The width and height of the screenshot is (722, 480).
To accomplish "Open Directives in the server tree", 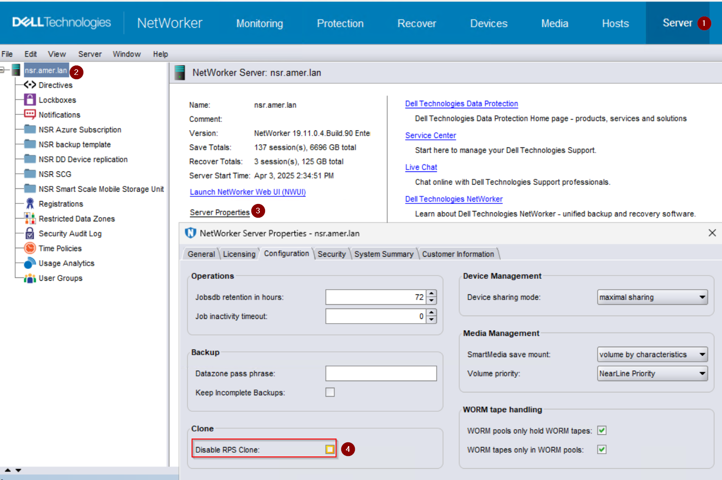I will pos(56,85).
